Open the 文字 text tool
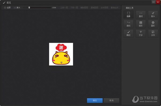This screenshot has height=106, width=161. (x=141, y=34)
